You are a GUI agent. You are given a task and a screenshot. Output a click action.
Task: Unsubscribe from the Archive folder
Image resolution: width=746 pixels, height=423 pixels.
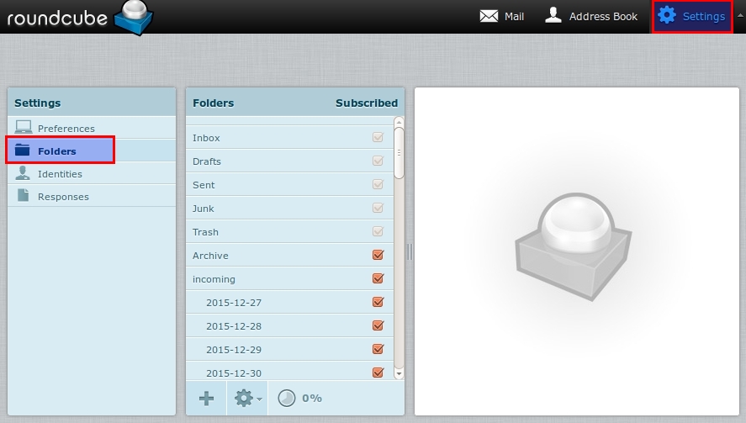(378, 256)
